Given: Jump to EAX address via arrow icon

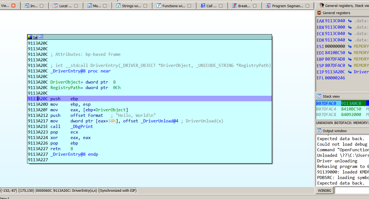Looking at the screenshot, I should (x=350, y=21).
